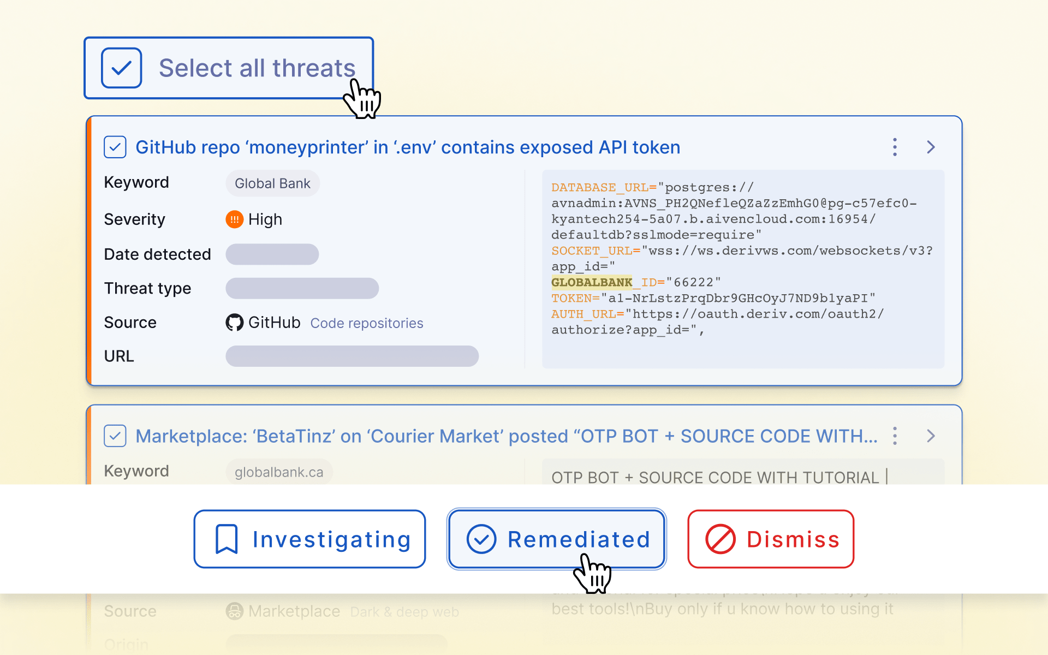Uncheck the BetaTinz OTP BOT threat
Viewport: 1048px width, 655px height.
click(115, 436)
